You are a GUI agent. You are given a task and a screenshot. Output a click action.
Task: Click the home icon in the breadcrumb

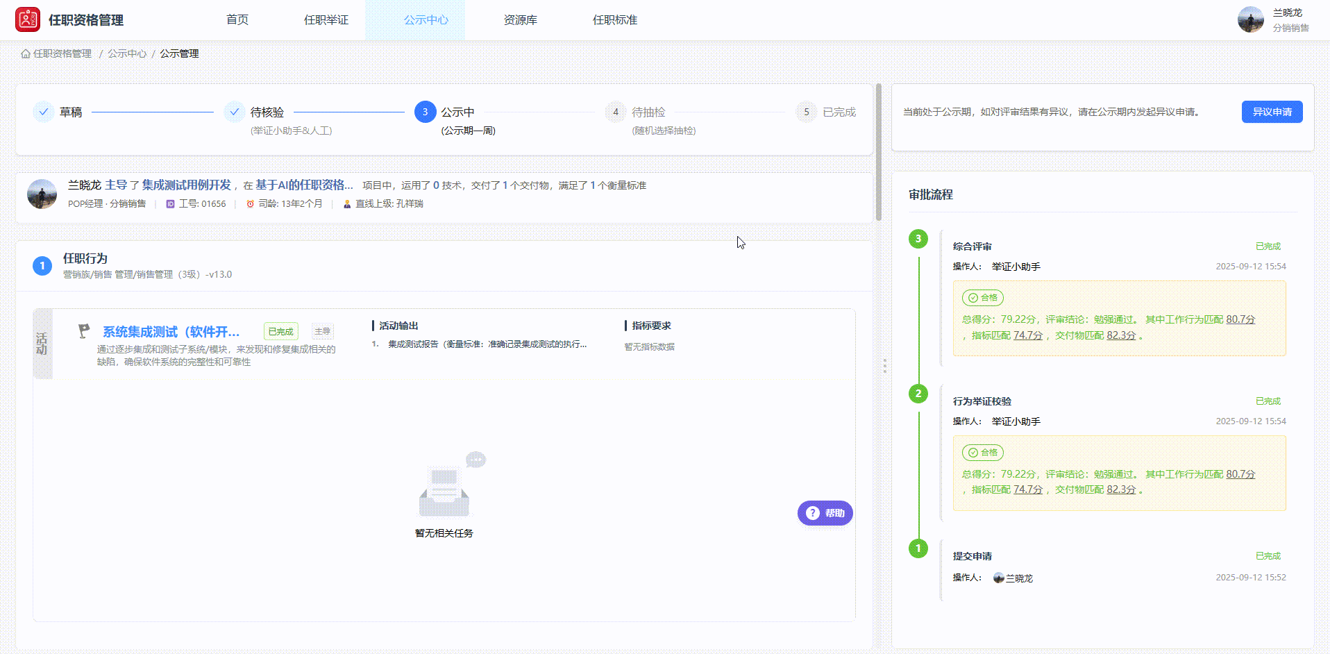click(x=26, y=53)
